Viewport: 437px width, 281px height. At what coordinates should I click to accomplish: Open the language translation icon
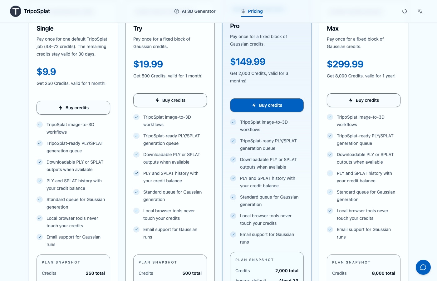point(420,11)
